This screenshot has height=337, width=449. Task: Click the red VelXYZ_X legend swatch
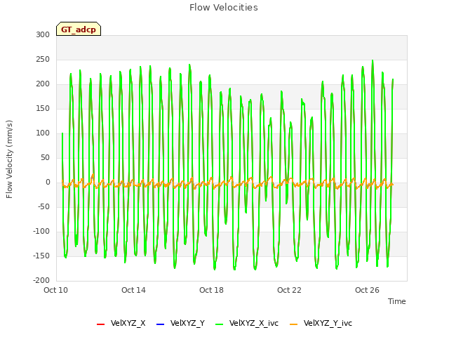point(101,324)
